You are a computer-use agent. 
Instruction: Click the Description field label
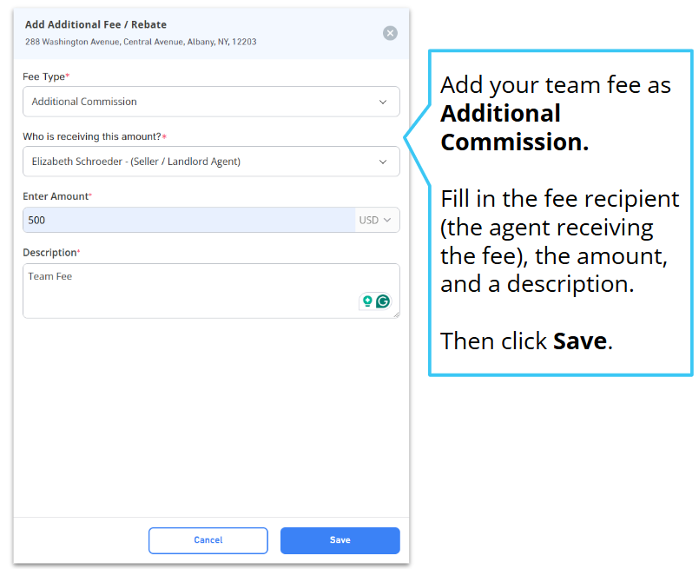(x=51, y=253)
